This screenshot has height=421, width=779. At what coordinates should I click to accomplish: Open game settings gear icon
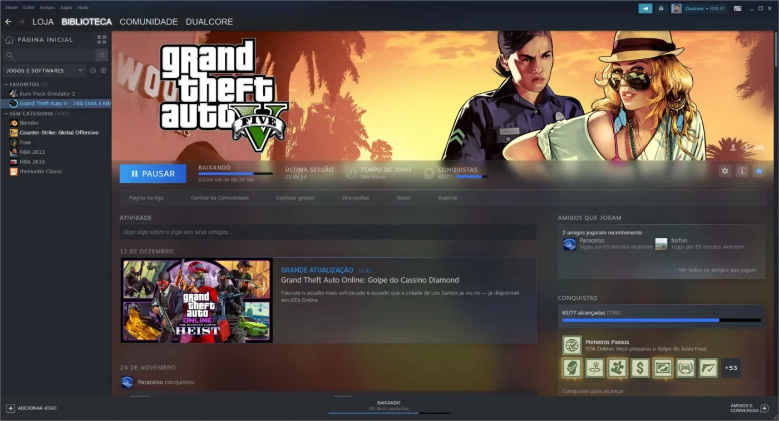(x=724, y=171)
